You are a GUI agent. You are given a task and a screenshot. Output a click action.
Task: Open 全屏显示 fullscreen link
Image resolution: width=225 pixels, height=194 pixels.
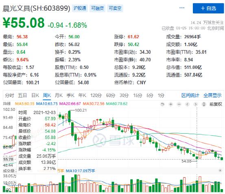click(x=212, y=95)
